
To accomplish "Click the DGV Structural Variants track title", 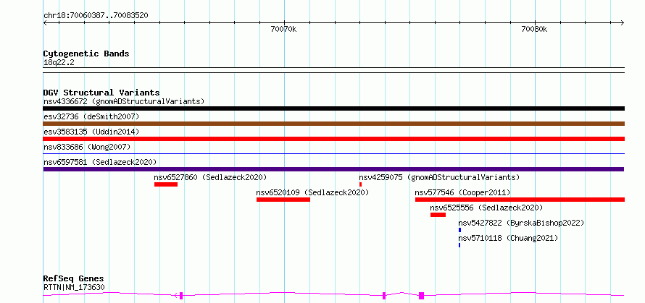I will [x=101, y=93].
